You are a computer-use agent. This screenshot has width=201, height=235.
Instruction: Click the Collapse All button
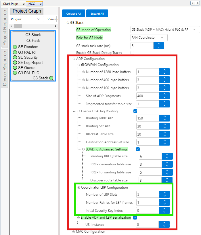(73, 13)
